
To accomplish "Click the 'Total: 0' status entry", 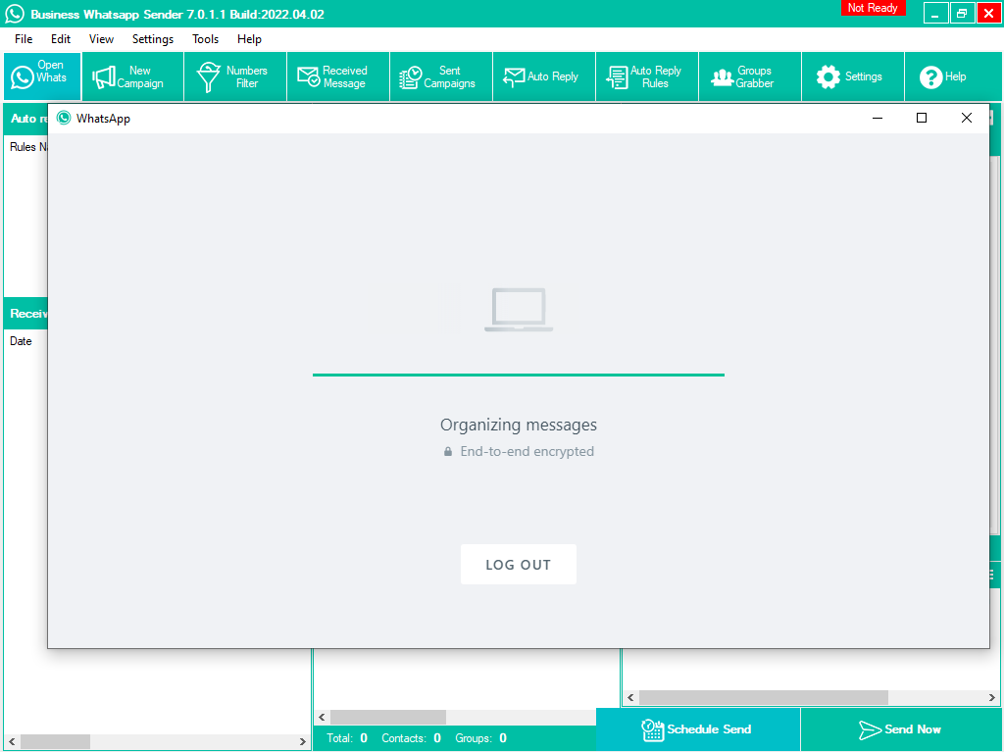I will pos(346,738).
